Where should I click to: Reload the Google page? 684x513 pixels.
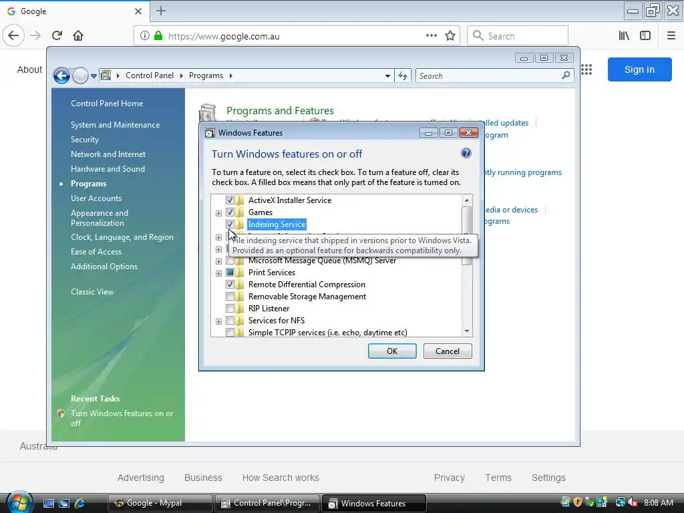pyautogui.click(x=57, y=36)
